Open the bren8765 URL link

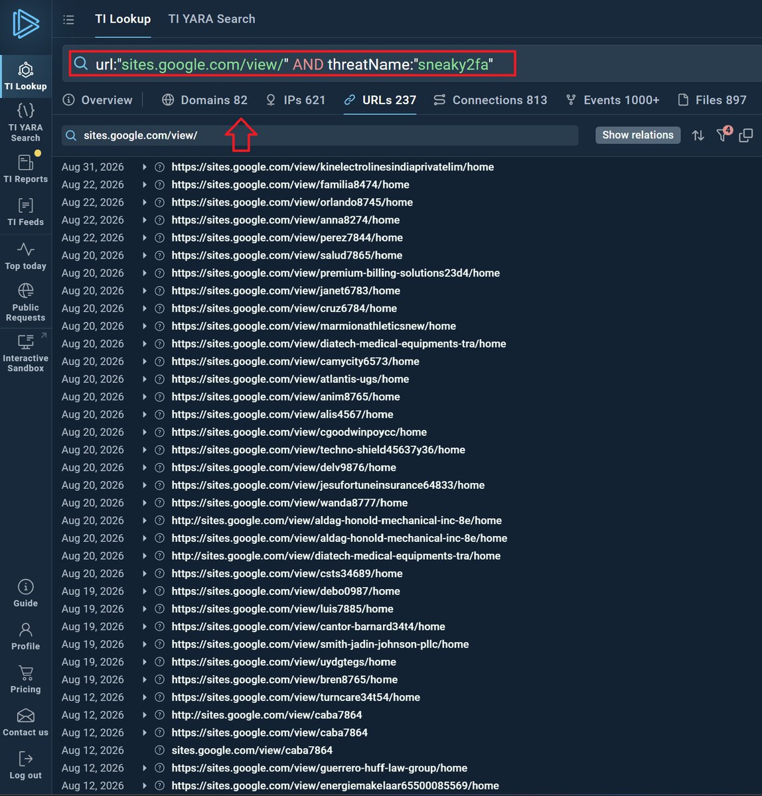pyautogui.click(x=285, y=680)
